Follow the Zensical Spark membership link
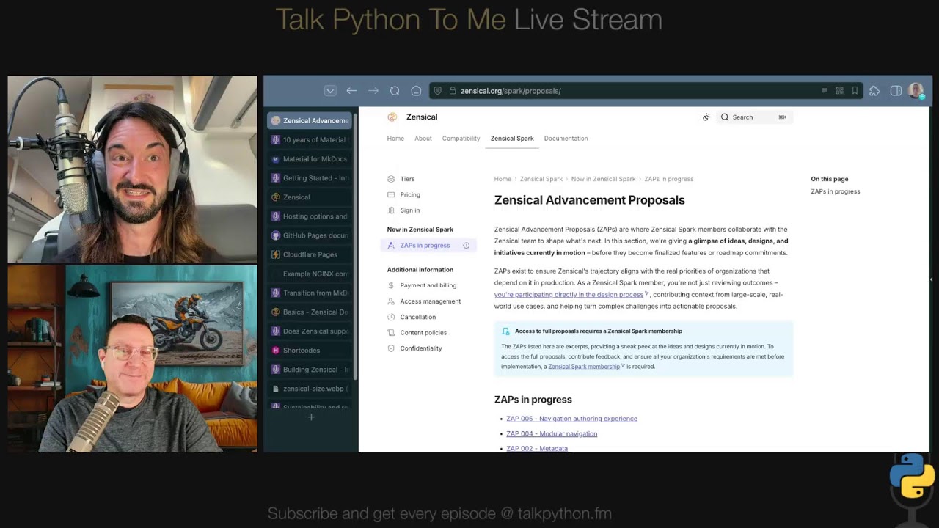The image size is (939, 528). point(584,367)
